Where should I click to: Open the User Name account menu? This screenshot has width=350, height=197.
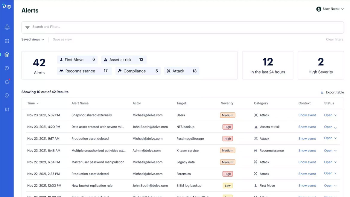click(x=330, y=9)
